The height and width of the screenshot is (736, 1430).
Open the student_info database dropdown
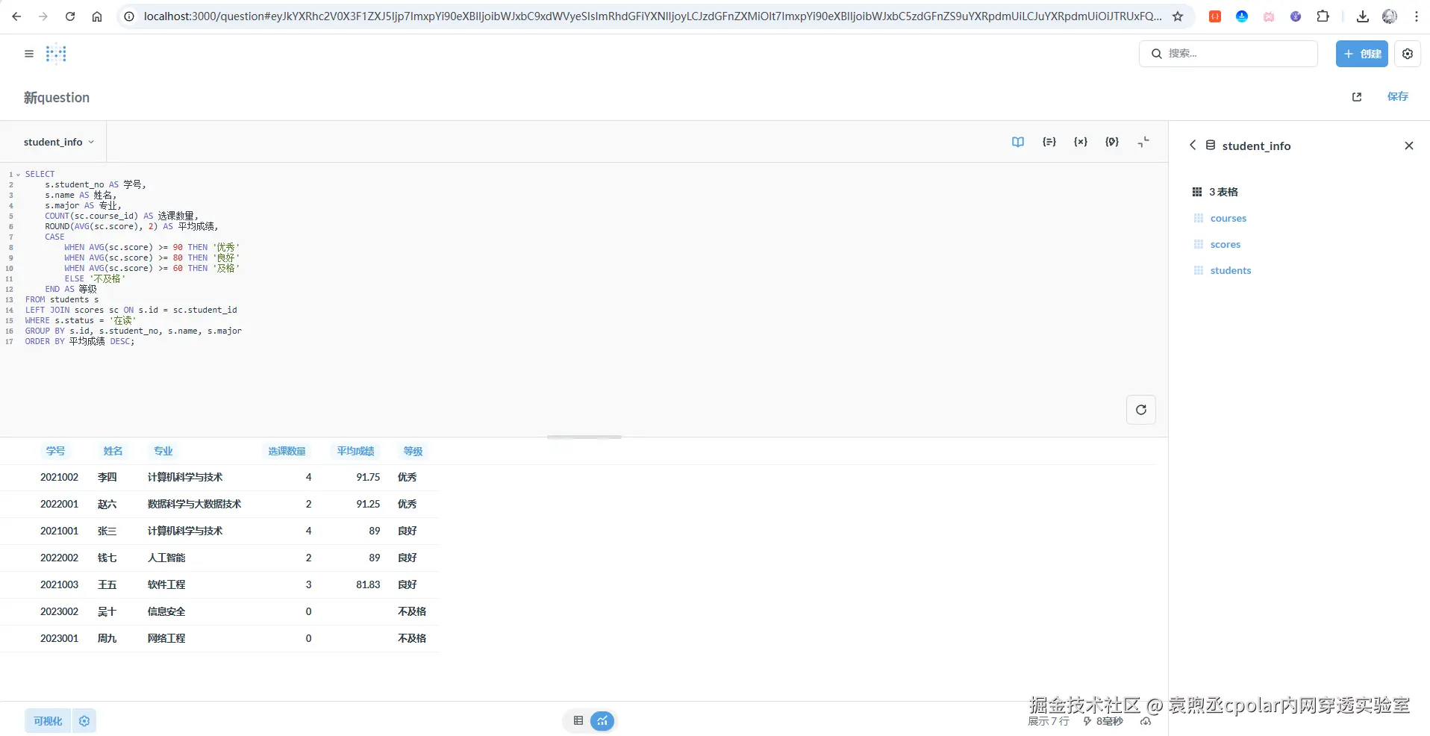[x=59, y=142]
